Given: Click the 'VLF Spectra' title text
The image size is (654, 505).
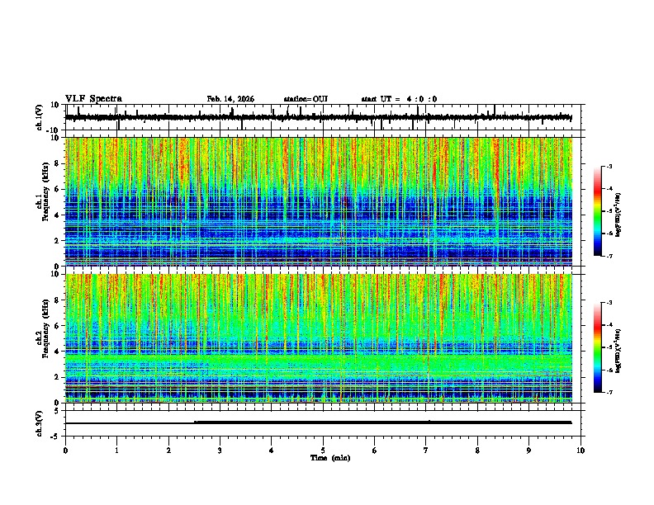Looking at the screenshot, I should (93, 99).
